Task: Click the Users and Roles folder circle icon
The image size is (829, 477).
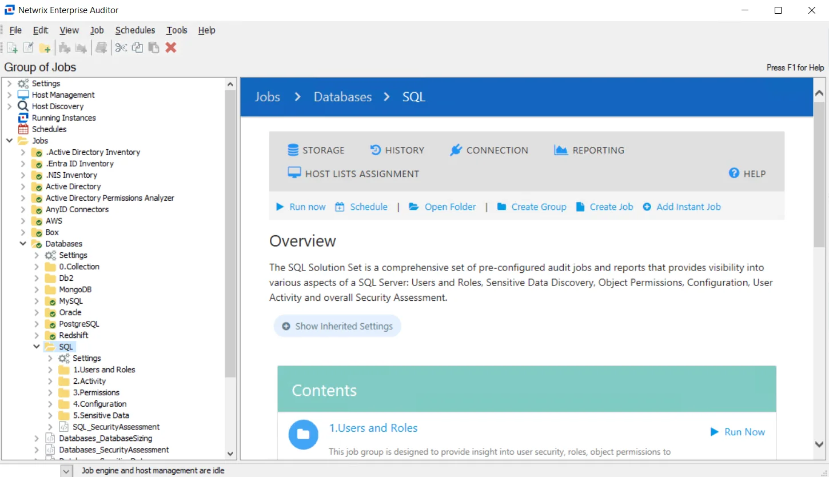Action: (x=303, y=435)
